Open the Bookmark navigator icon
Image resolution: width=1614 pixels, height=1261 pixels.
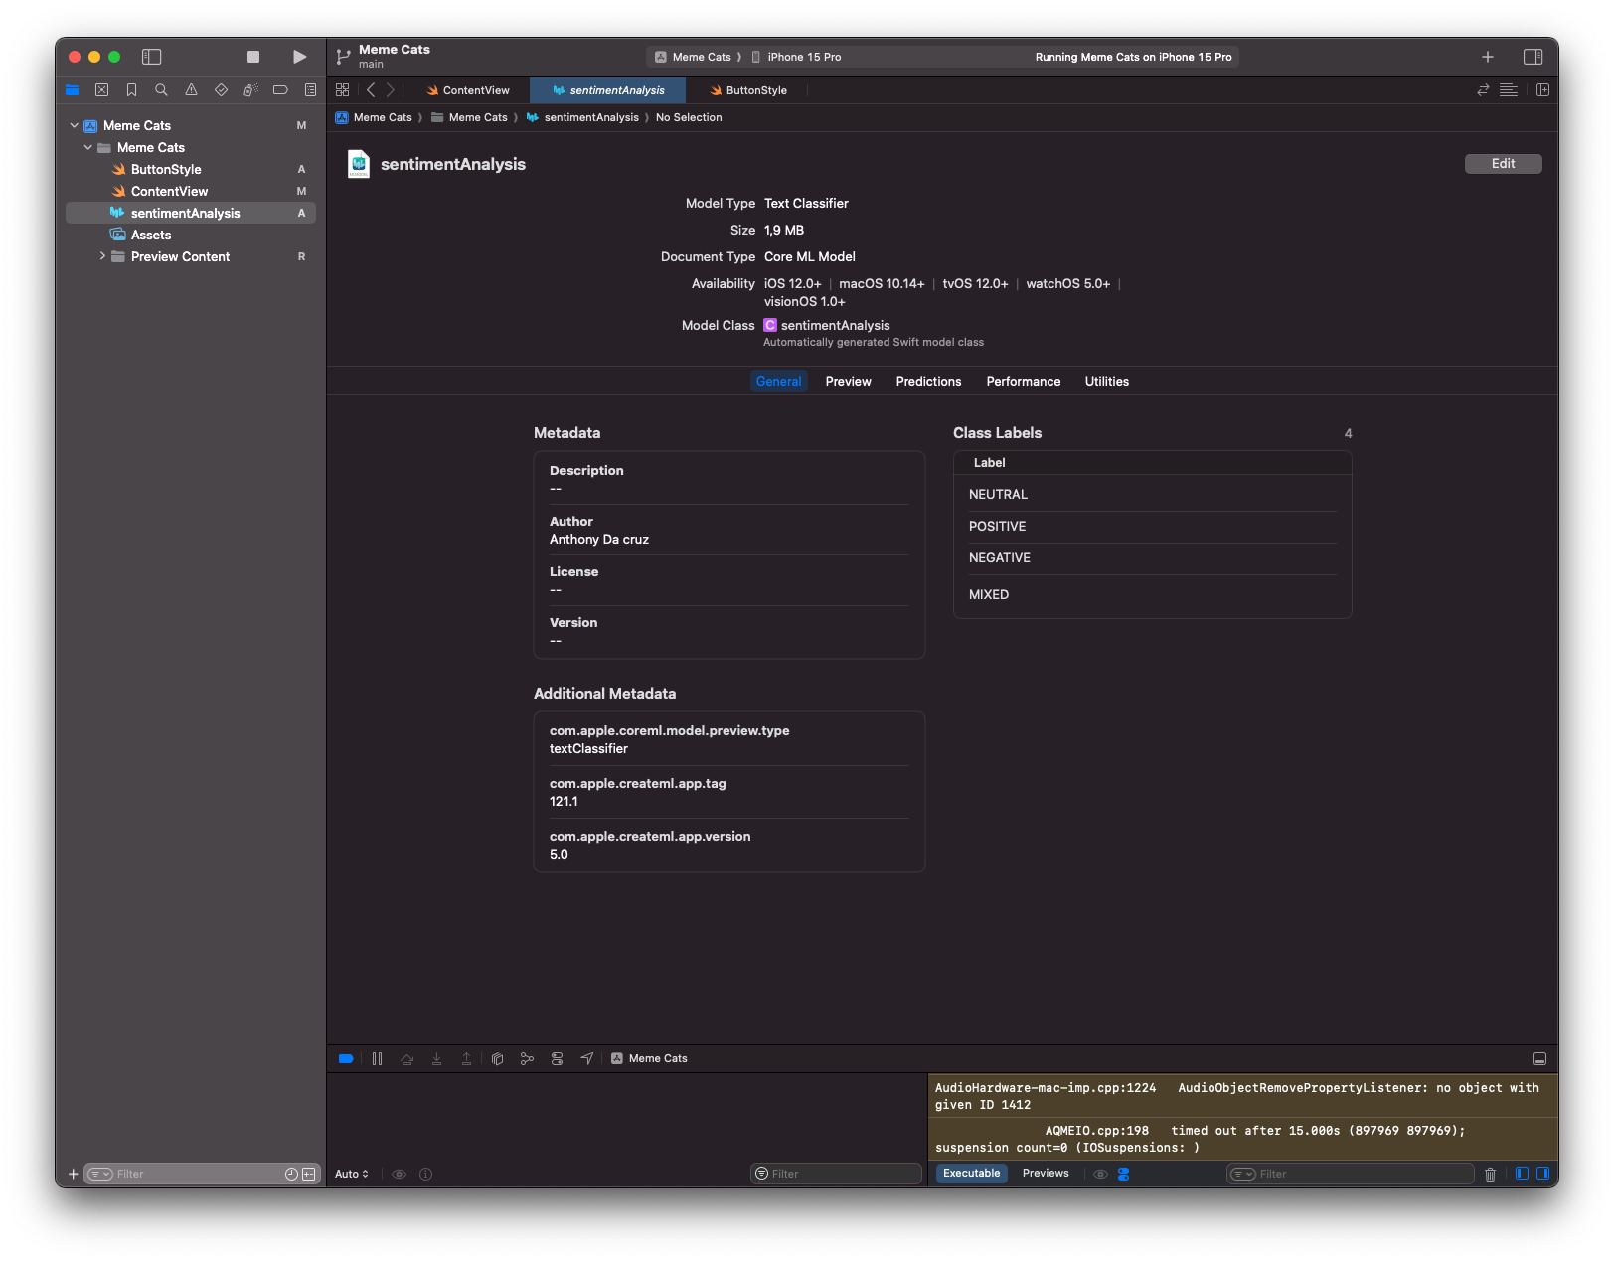pyautogui.click(x=131, y=90)
